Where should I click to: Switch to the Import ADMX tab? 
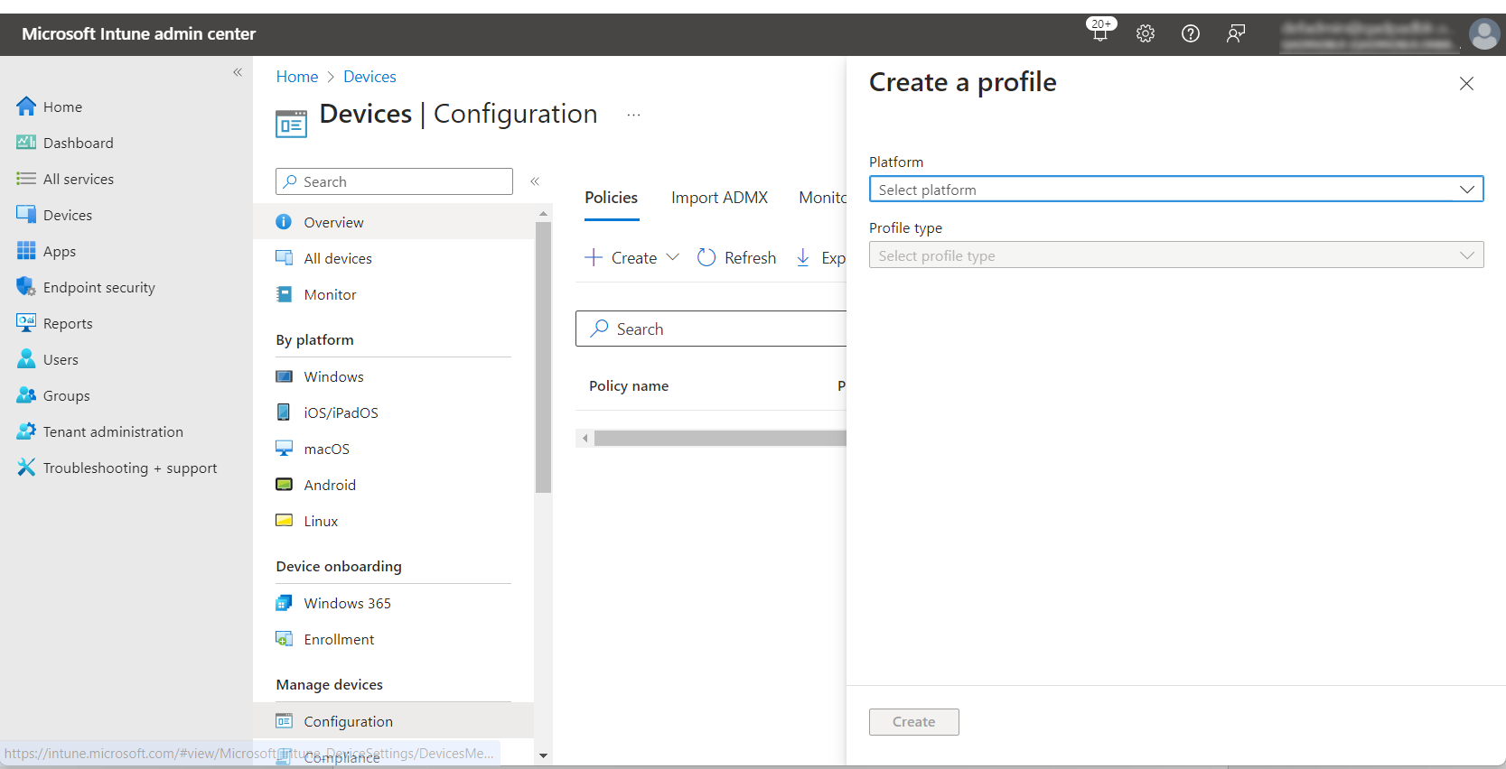[719, 198]
